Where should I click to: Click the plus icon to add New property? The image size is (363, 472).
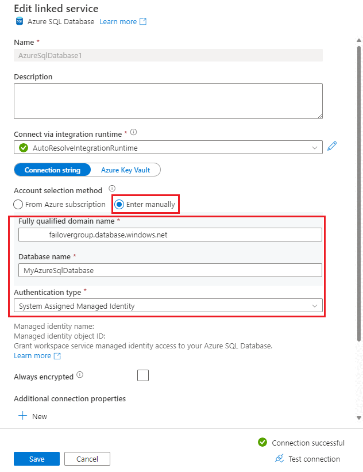(23, 416)
